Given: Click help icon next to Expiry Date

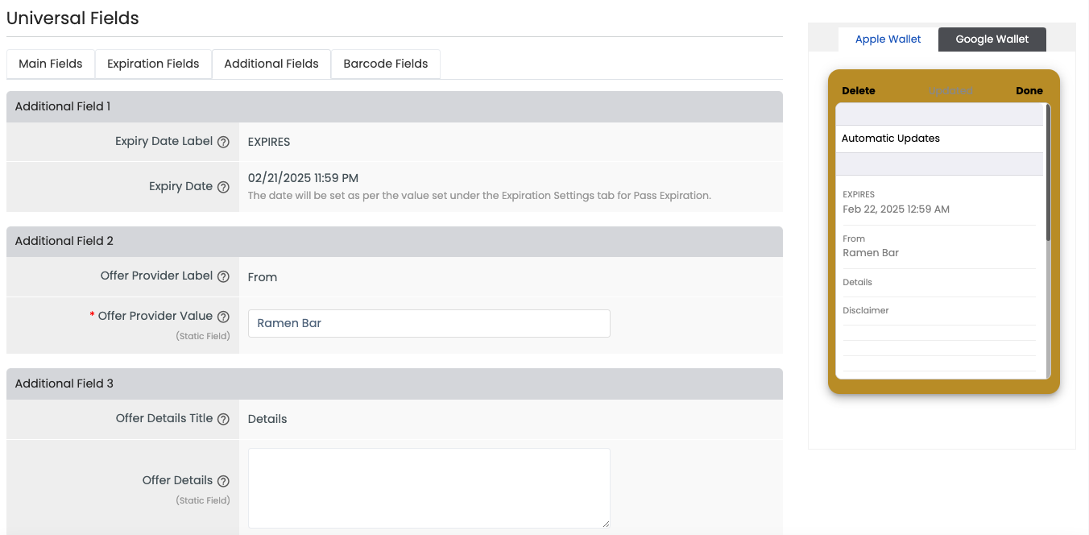Looking at the screenshot, I should click(x=224, y=187).
